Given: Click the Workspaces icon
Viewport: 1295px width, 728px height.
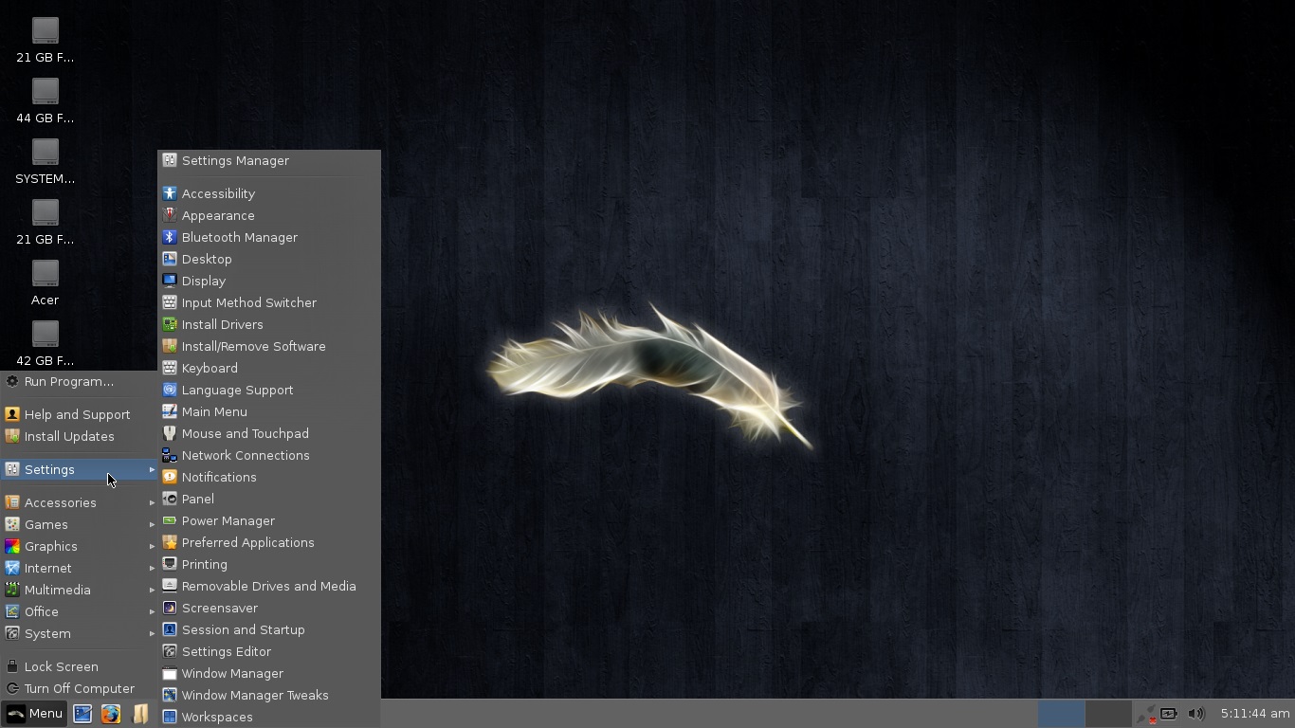Looking at the screenshot, I should pyautogui.click(x=170, y=717).
